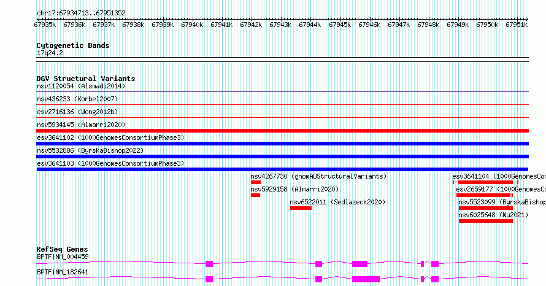Select esv3641102 (1000GenomesConsortiumPhase3) label

coord(110,137)
